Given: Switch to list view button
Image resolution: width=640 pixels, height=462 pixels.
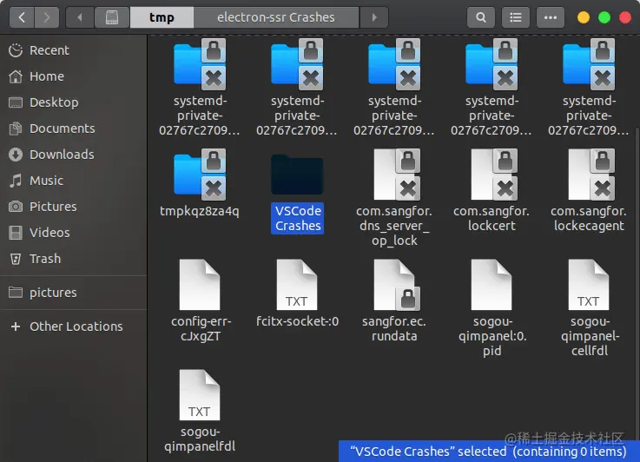Looking at the screenshot, I should [x=516, y=17].
